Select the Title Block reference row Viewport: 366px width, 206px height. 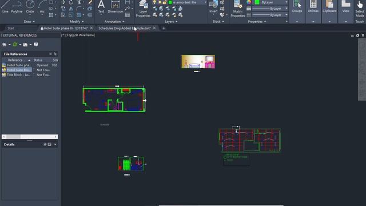click(x=30, y=75)
